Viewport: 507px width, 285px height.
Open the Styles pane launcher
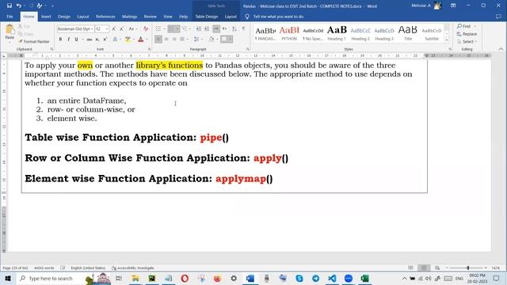click(x=450, y=49)
